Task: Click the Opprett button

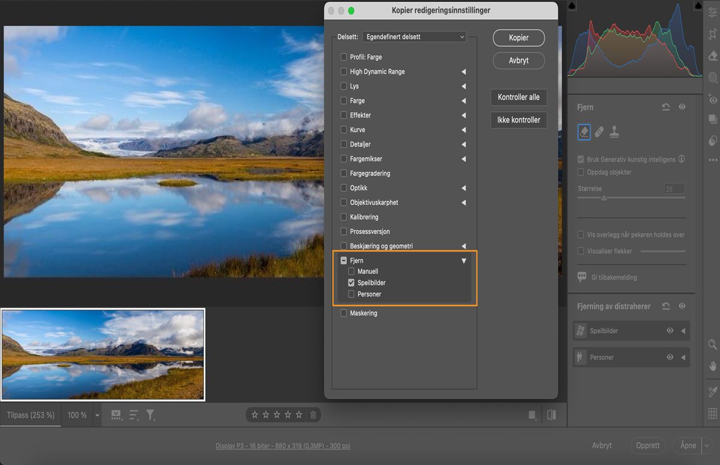Action: tap(648, 446)
